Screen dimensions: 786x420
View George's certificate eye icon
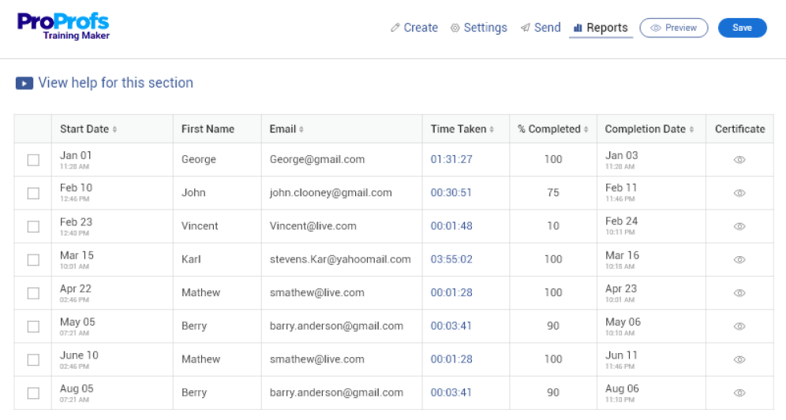click(x=739, y=160)
